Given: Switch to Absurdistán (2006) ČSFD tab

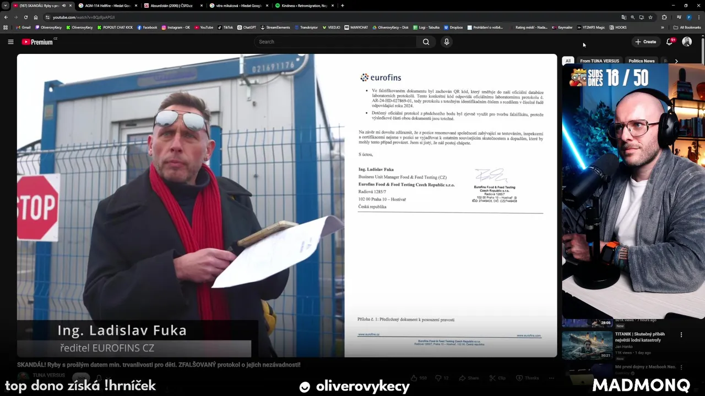Looking at the screenshot, I should (x=173, y=5).
